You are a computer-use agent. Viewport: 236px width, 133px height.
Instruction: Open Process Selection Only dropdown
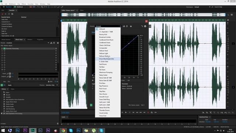52,85
